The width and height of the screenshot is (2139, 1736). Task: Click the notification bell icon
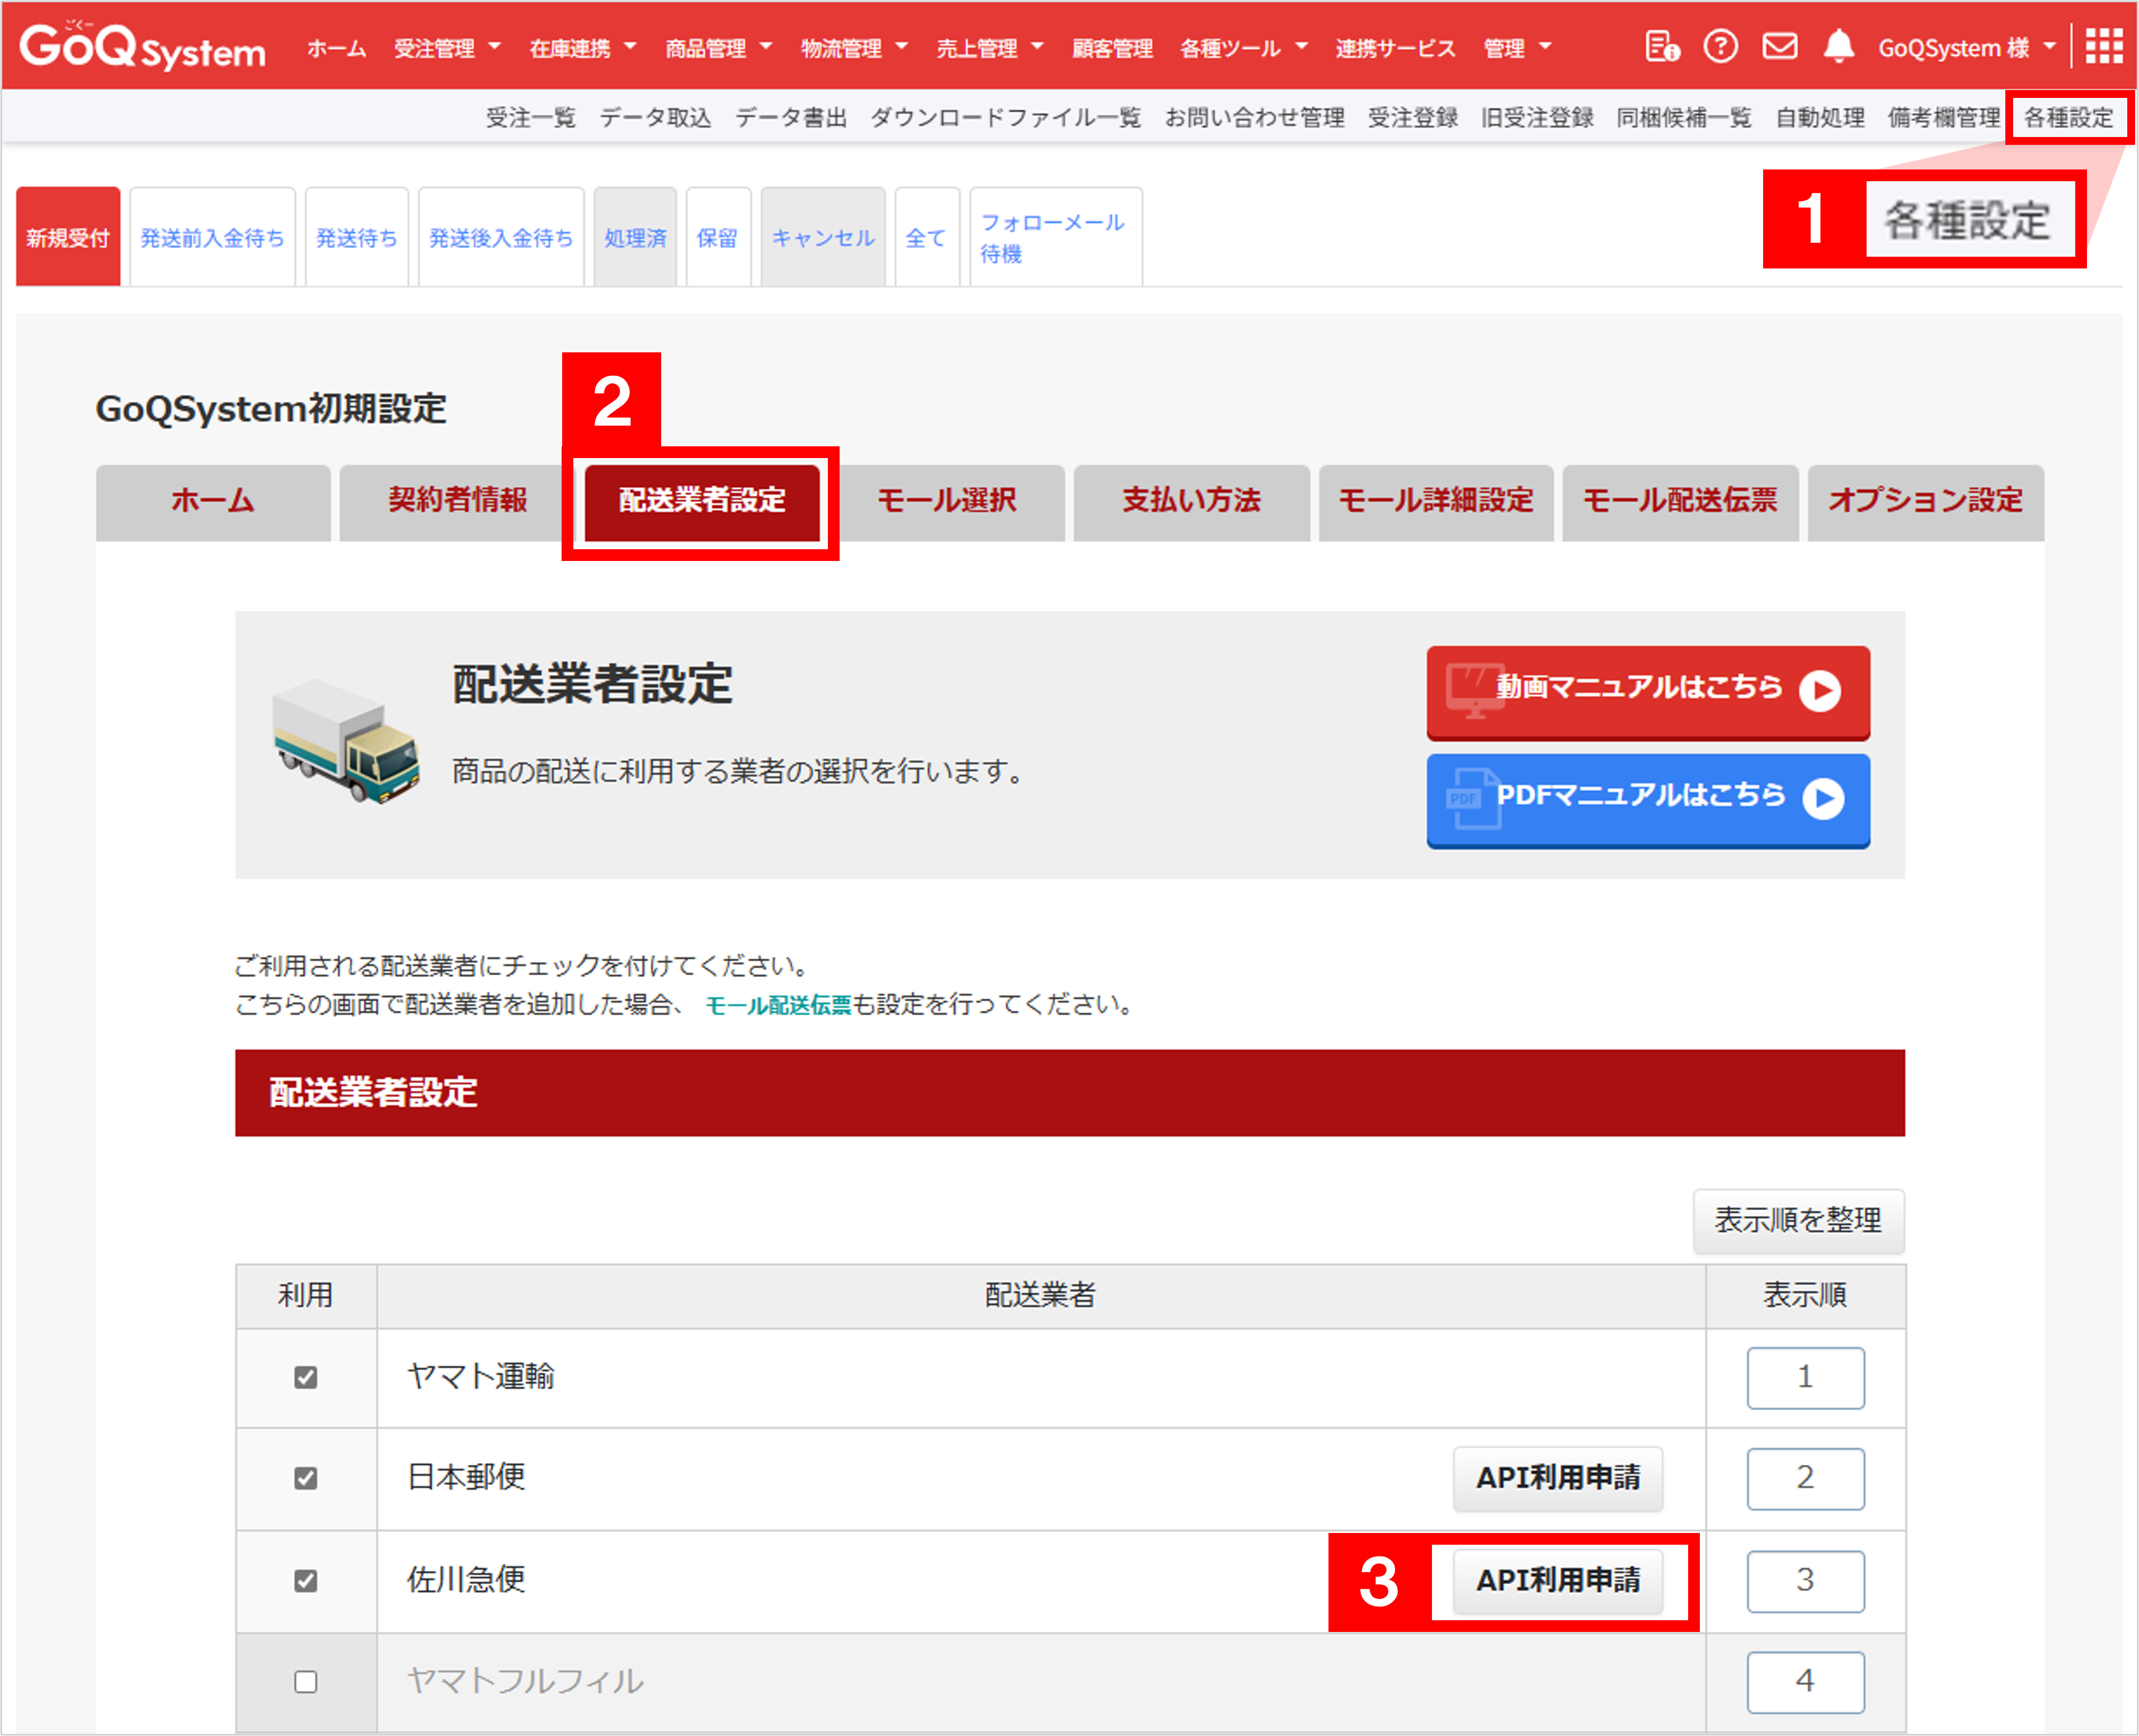tap(1838, 47)
